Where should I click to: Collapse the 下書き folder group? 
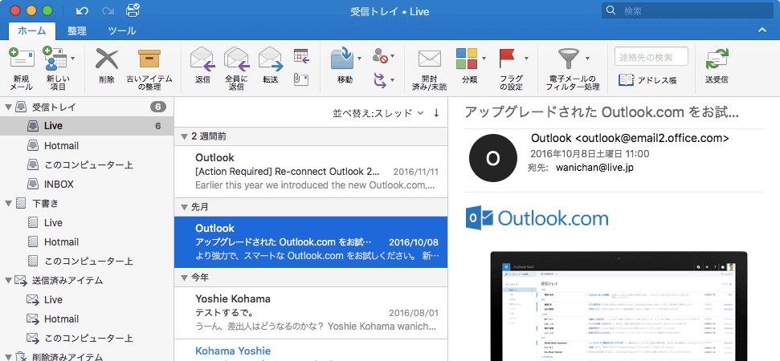(x=7, y=203)
